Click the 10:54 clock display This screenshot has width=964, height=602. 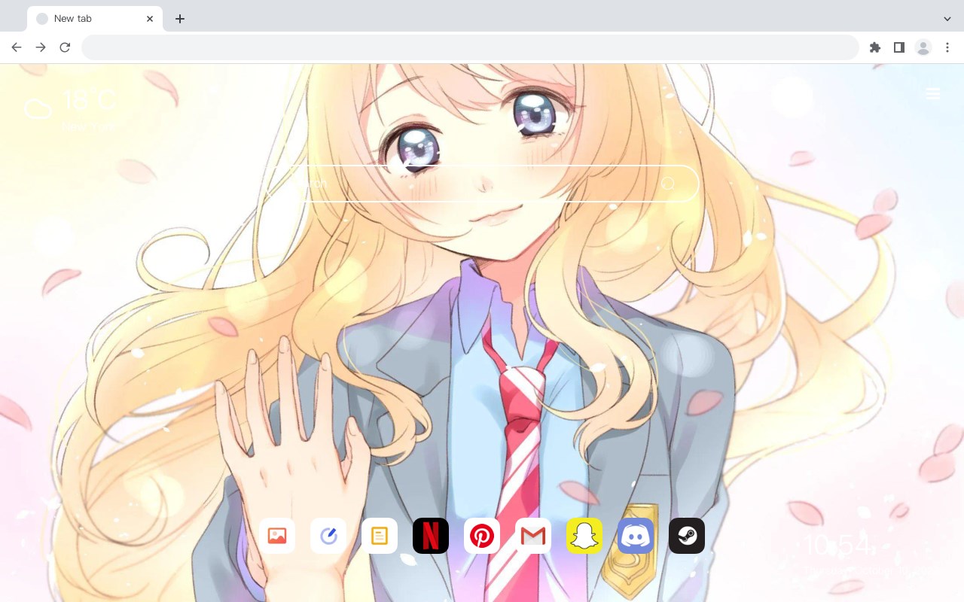point(837,546)
